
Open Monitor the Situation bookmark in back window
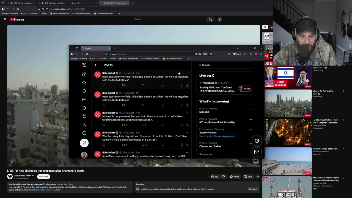(x=82, y=13)
